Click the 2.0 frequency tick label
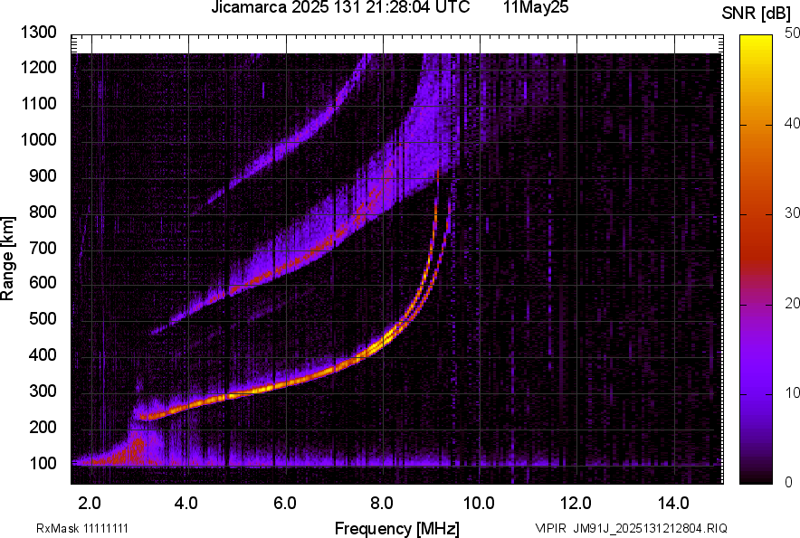This screenshot has width=800, height=538. [x=90, y=504]
